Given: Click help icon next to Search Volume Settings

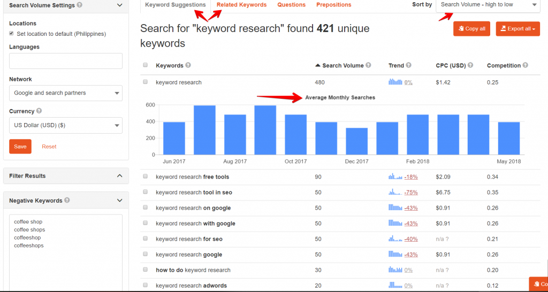Looking at the screenshot, I should (80, 5).
